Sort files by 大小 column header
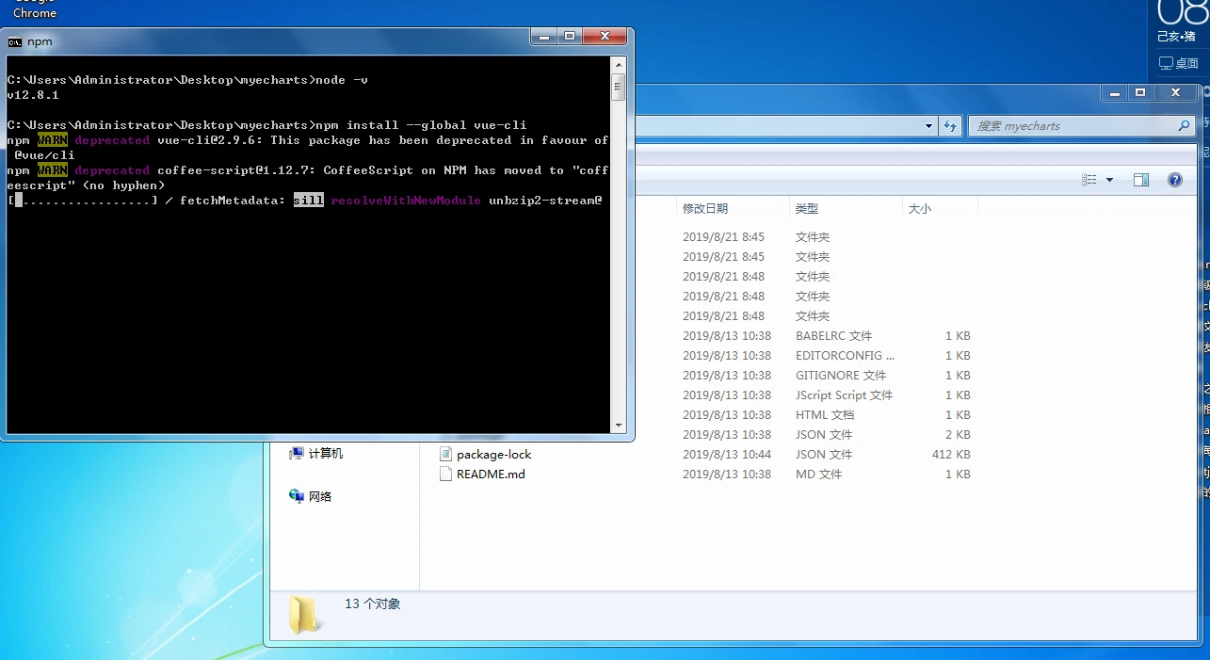This screenshot has height=660, width=1210. point(919,209)
